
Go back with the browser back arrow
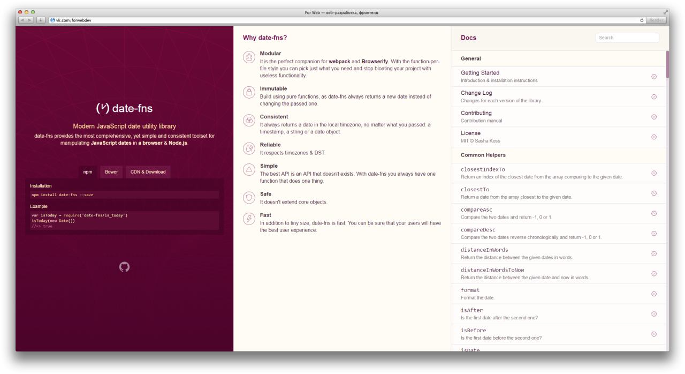click(x=22, y=20)
